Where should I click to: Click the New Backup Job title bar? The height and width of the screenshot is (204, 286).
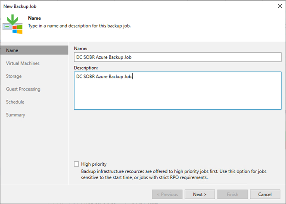pyautogui.click(x=20, y=6)
